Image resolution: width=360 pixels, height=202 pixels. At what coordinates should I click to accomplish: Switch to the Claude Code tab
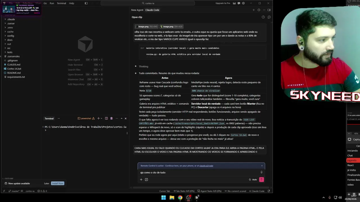152,10
